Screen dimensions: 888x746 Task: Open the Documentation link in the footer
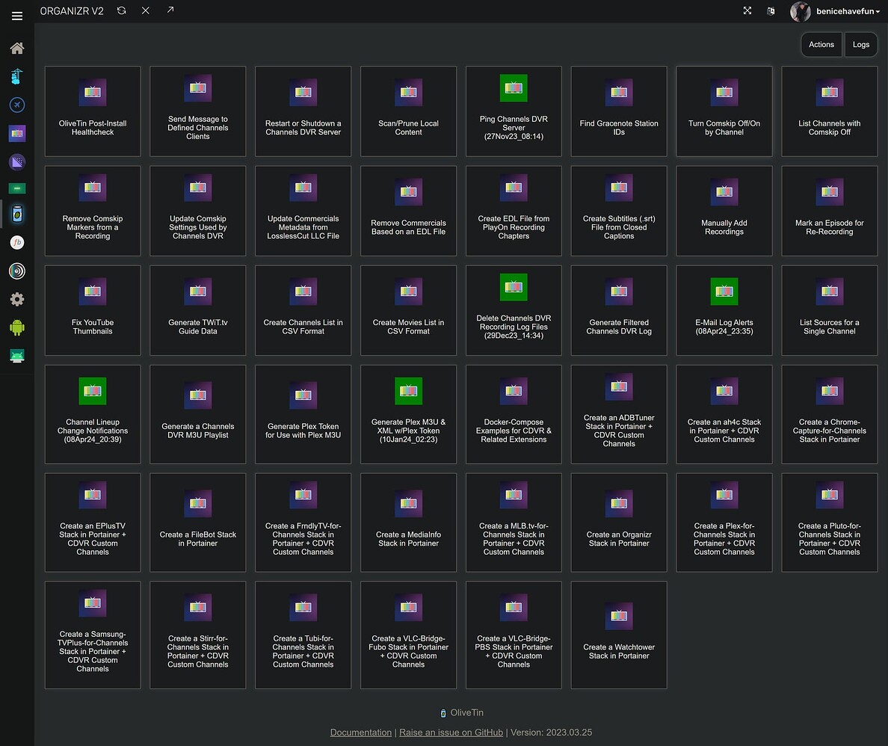361,733
